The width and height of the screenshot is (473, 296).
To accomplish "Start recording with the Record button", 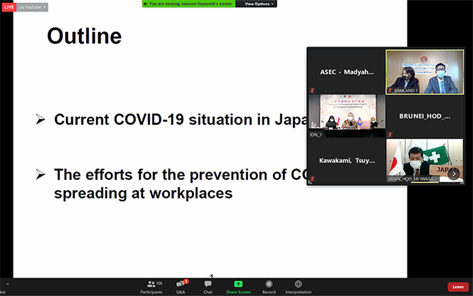I will point(269,287).
